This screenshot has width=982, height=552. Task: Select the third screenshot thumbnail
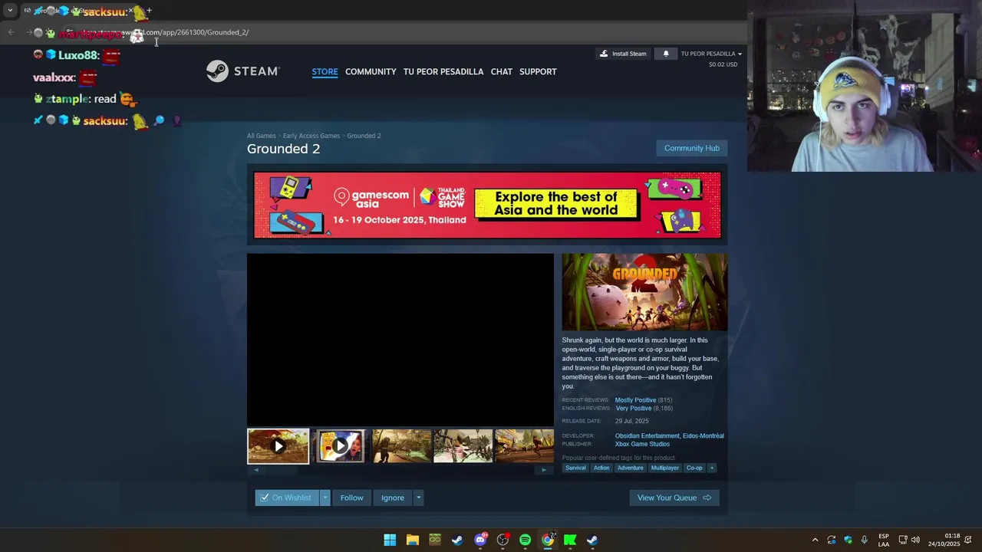[x=401, y=446]
